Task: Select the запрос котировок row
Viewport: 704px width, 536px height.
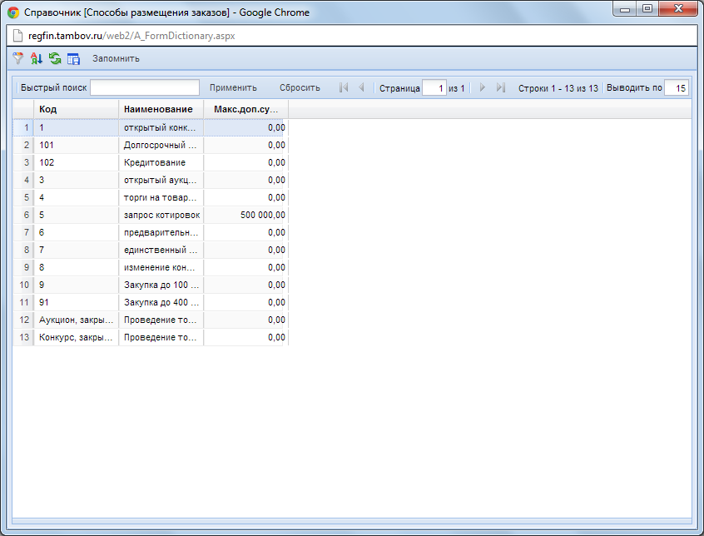Action: coord(161,215)
